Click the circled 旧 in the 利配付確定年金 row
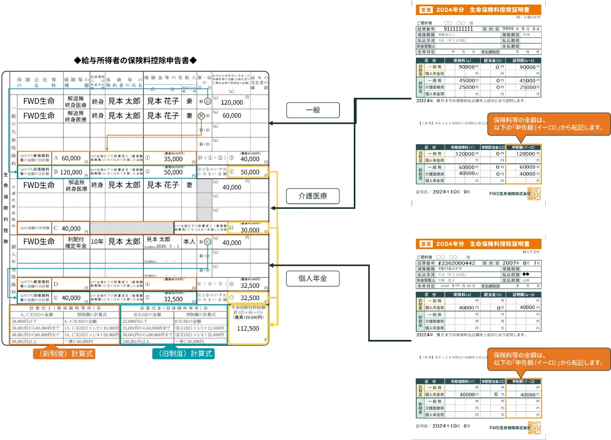Viewport: 611px width, 440px height. tap(208, 242)
